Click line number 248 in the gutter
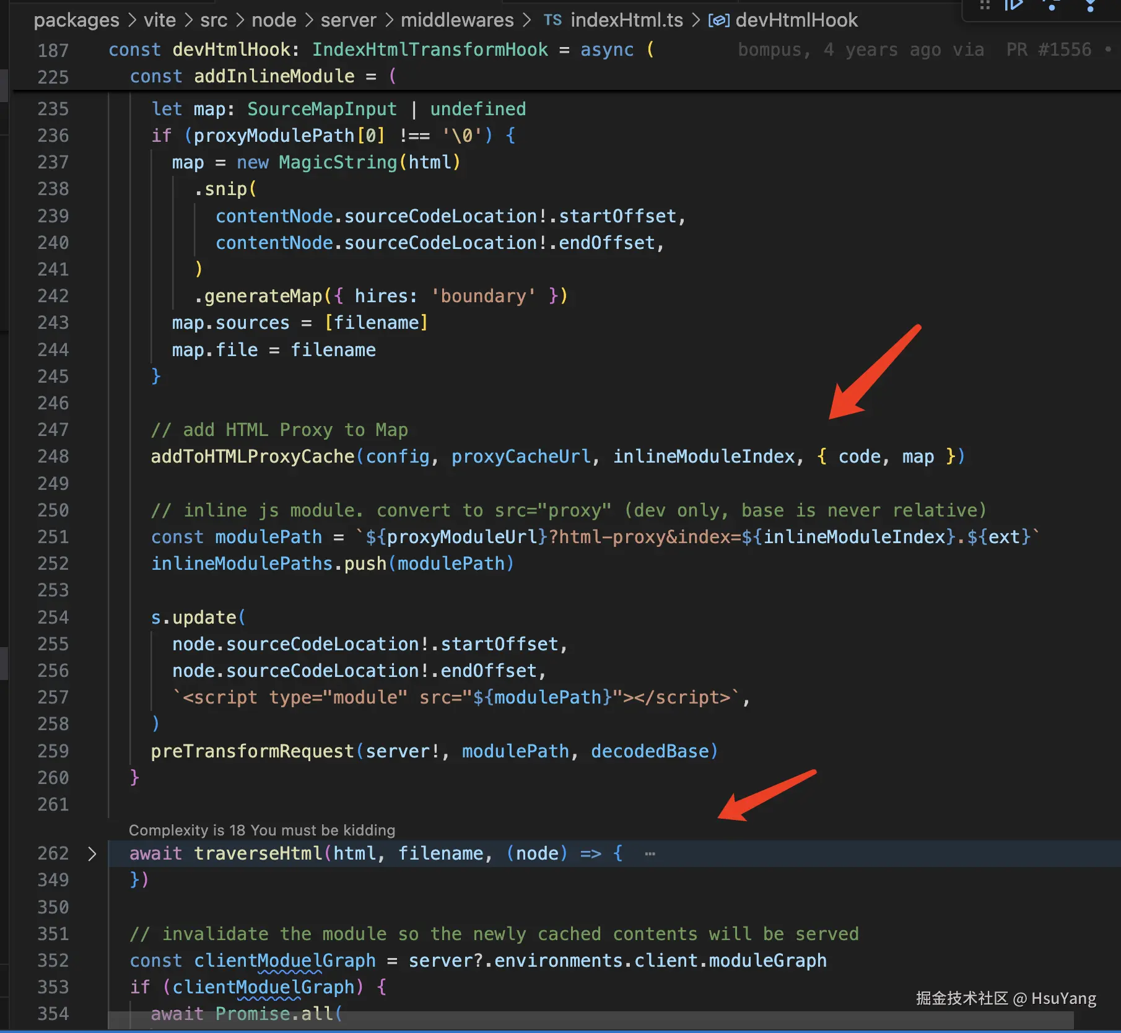This screenshot has height=1033, width=1121. (53, 456)
